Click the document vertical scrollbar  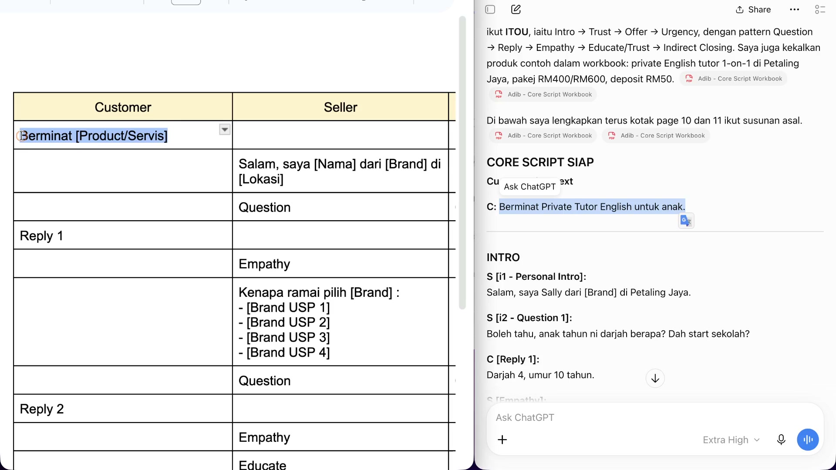click(462, 163)
